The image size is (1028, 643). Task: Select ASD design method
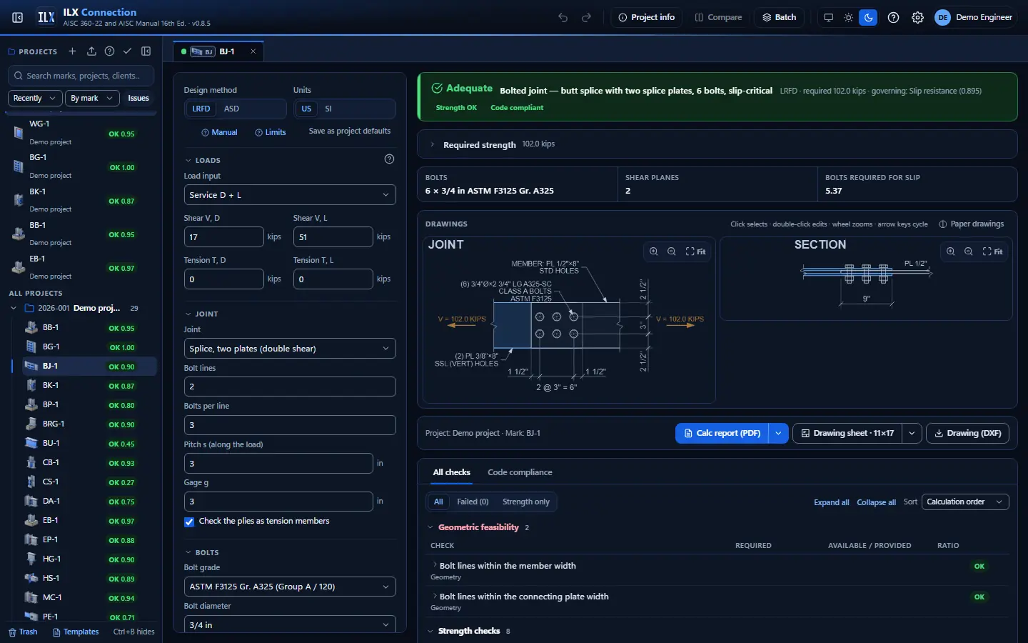[x=231, y=109]
